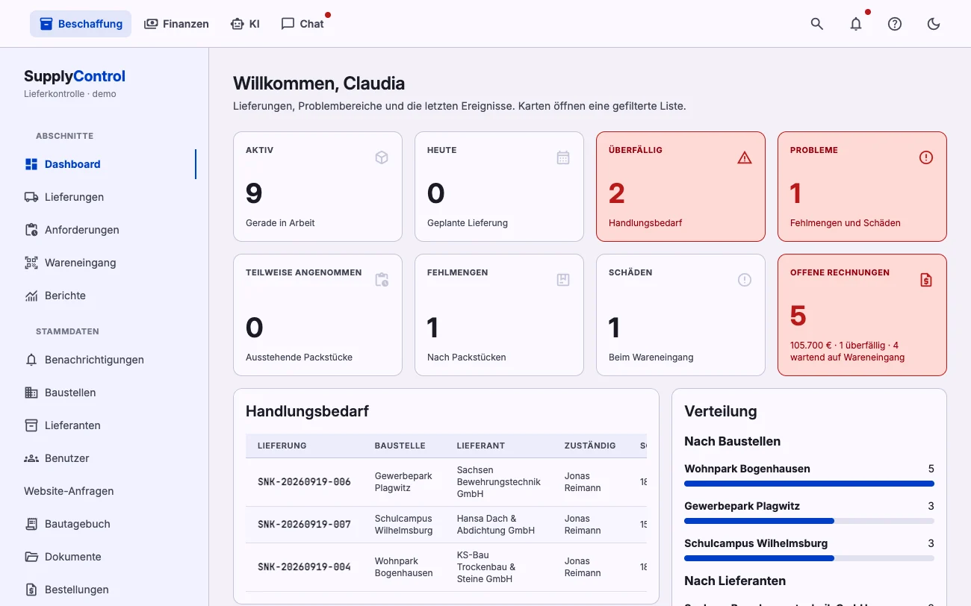Open the Überfällig card with 2 items

coord(680,187)
